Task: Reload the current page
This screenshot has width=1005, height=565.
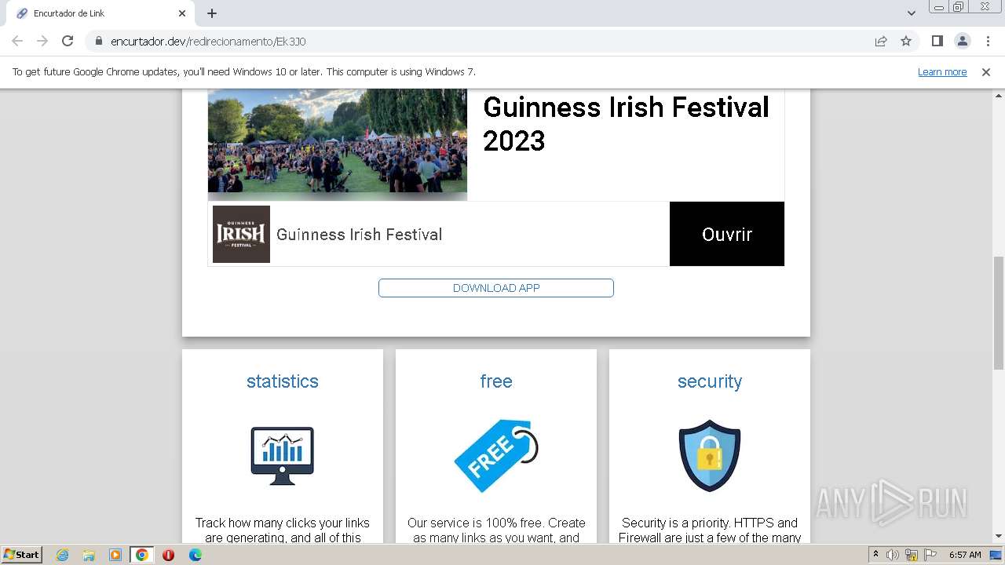Action: coord(68,41)
